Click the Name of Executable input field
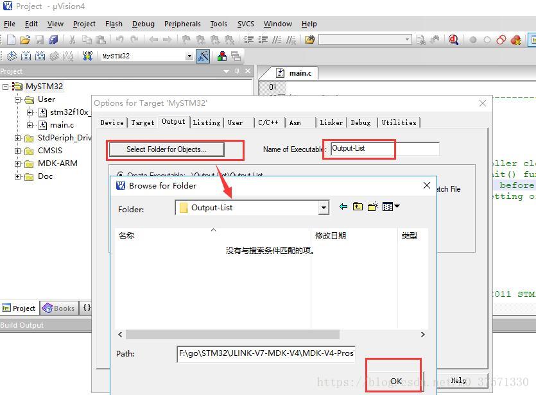This screenshot has height=395, width=536. pyautogui.click(x=385, y=149)
